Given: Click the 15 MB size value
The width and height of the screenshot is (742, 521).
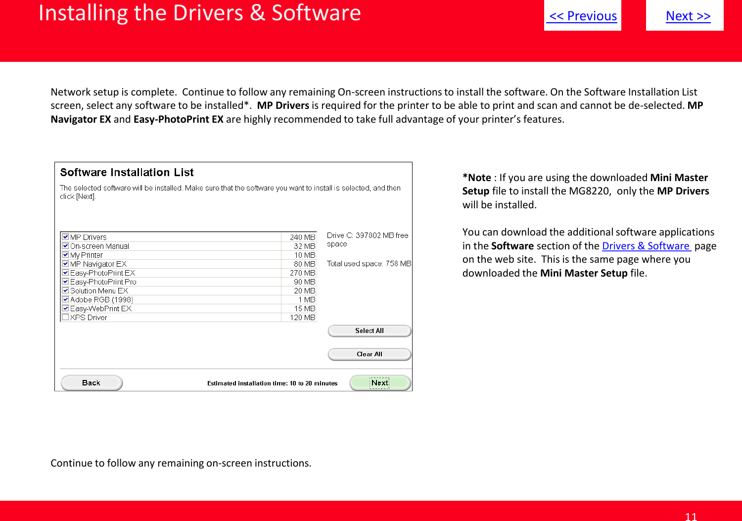Looking at the screenshot, I should coord(305,309).
